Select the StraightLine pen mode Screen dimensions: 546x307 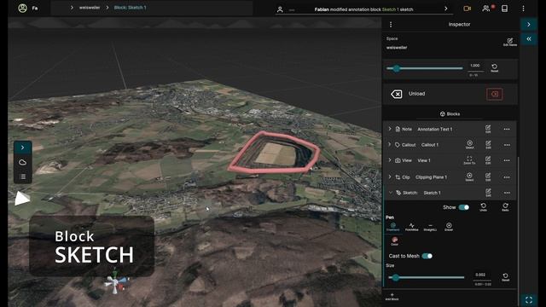[430, 227]
